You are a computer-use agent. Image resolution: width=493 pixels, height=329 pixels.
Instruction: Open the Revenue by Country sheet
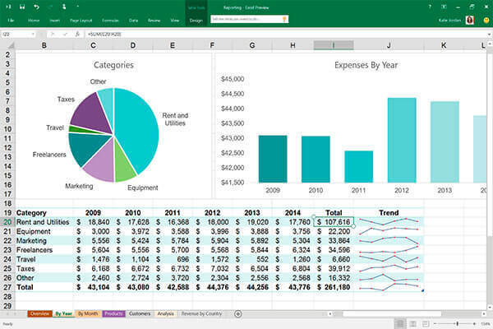point(201,313)
